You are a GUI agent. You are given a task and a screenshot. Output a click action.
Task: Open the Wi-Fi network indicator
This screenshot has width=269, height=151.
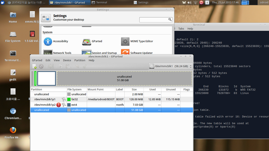[195, 3]
